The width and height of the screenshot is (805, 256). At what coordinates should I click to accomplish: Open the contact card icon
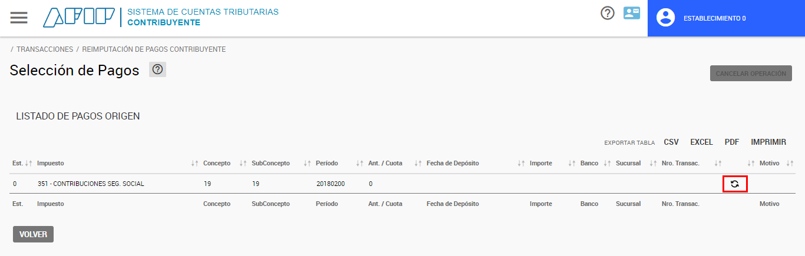tap(632, 13)
